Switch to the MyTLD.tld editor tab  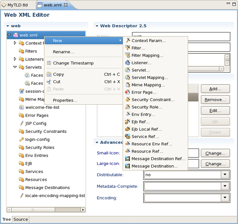(x=18, y=5)
